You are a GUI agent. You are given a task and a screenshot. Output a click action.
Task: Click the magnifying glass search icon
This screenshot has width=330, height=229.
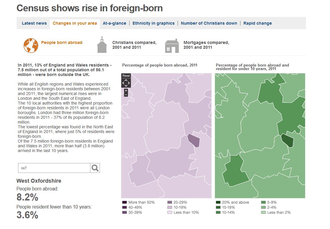point(95,168)
